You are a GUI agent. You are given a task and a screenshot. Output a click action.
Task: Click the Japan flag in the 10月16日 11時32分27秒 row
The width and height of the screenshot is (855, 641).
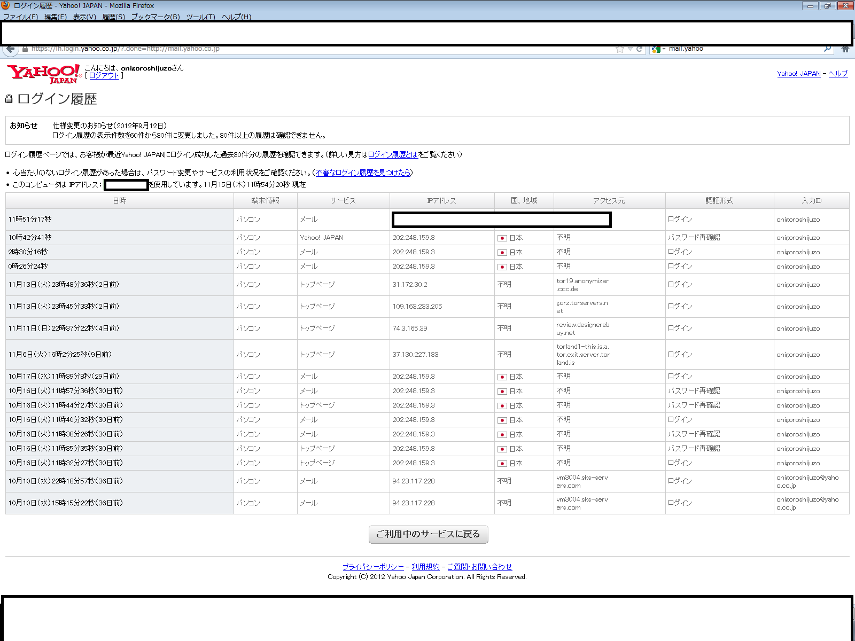[502, 464]
